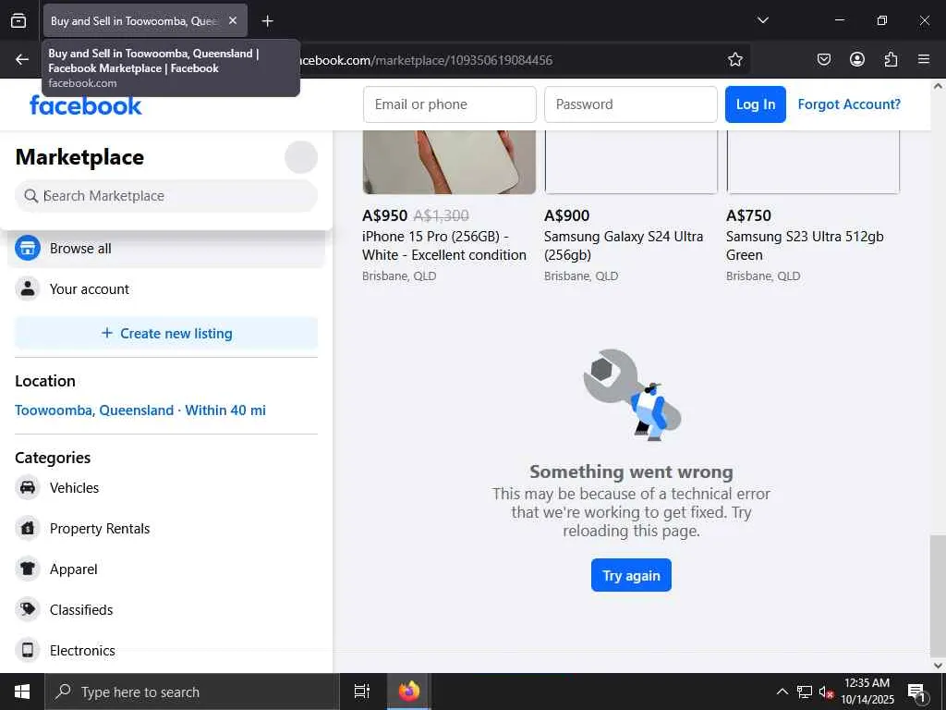The height and width of the screenshot is (710, 946).
Task: Open the Classifieds category
Action: point(166,610)
